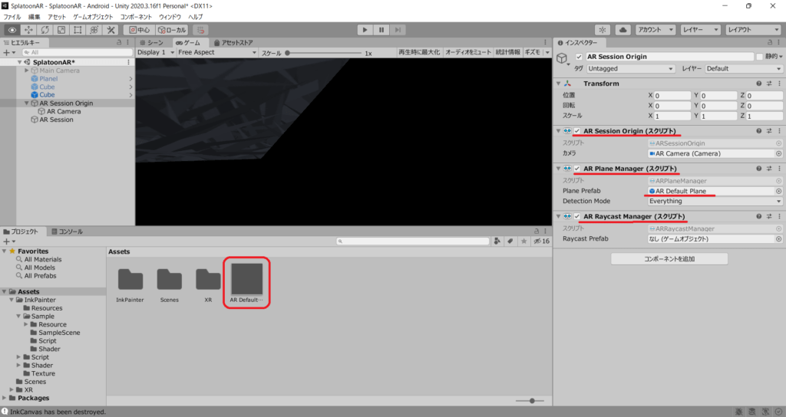Select AR Default Plane prefab asset
This screenshot has height=417, width=786.
[x=246, y=282]
